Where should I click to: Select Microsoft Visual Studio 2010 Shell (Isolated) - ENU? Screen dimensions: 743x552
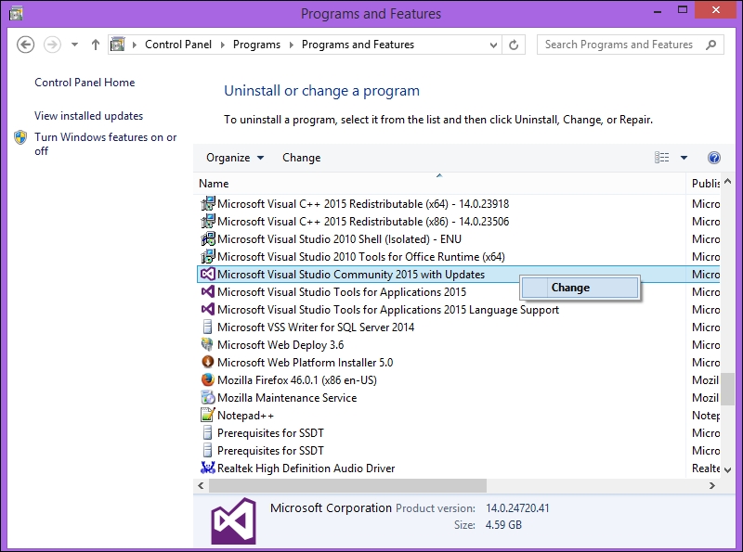pos(339,239)
